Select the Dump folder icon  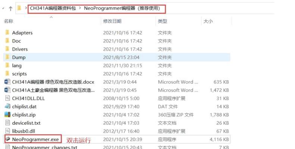point(7,57)
